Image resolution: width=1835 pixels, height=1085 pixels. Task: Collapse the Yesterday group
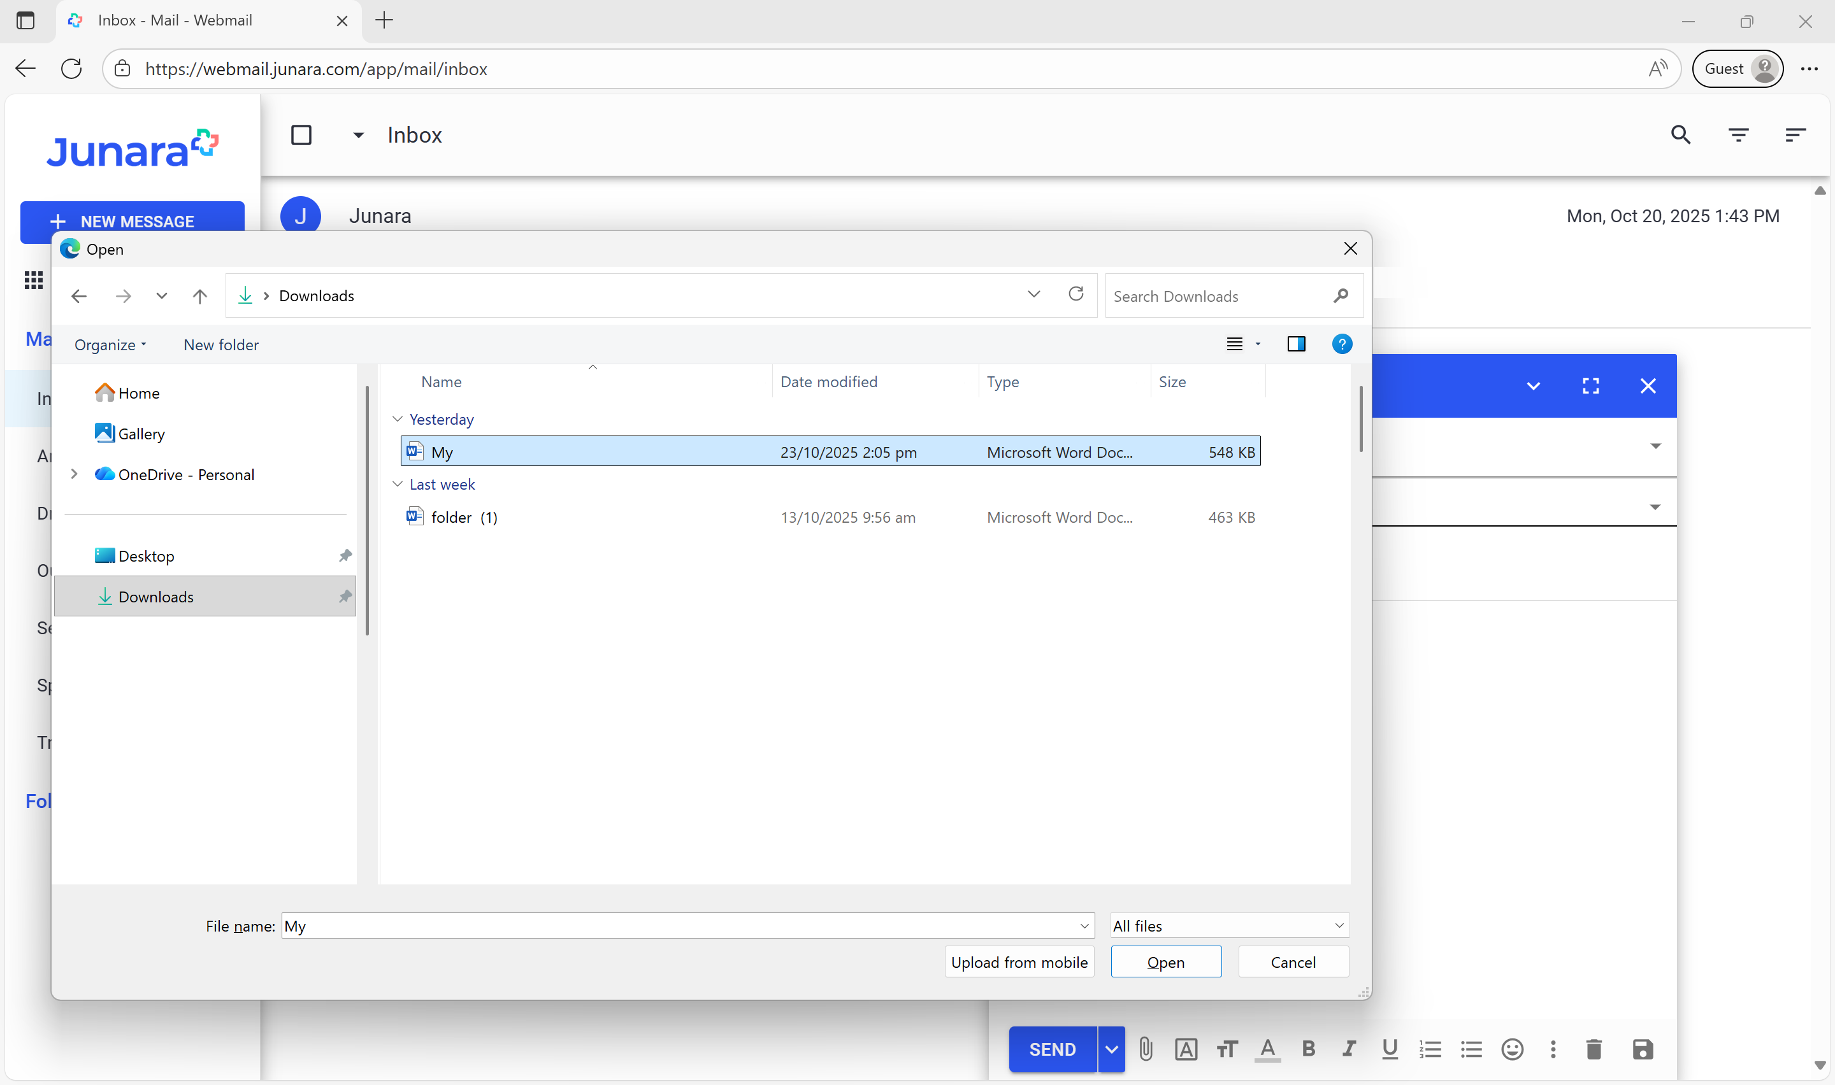[397, 419]
